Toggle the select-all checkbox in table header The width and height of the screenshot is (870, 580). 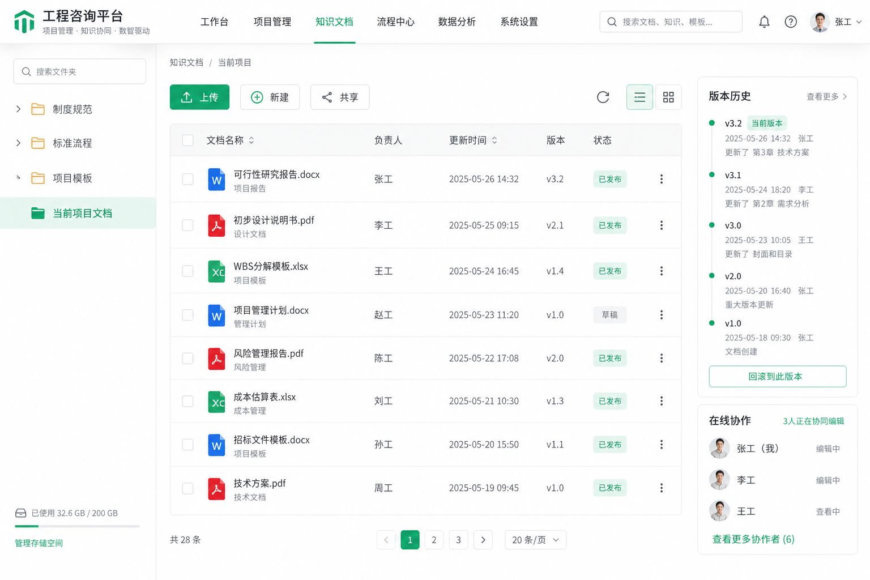click(187, 140)
